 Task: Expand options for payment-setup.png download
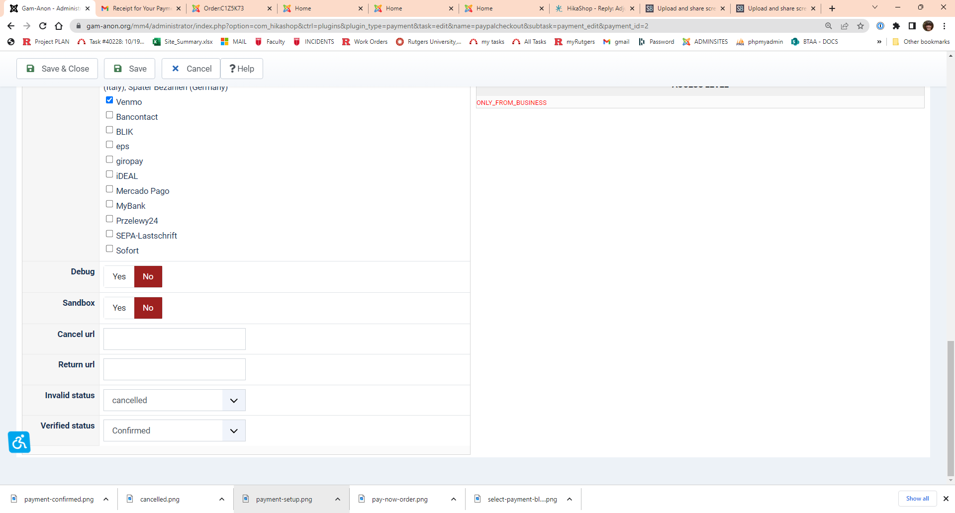click(x=338, y=499)
